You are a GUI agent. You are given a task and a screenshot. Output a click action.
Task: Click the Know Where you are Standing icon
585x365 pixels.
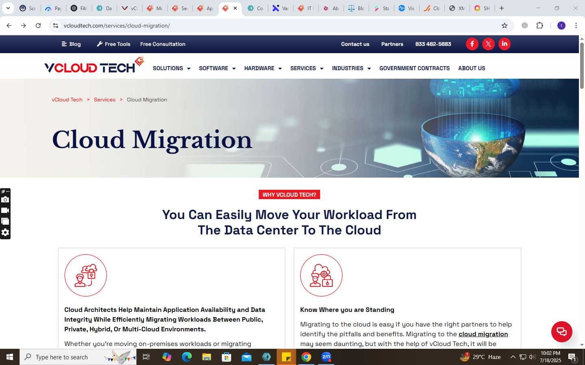coord(321,275)
